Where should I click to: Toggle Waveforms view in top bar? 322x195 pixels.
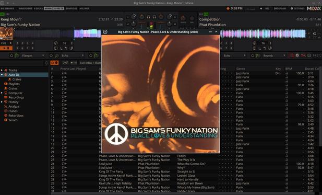[x=25, y=8]
